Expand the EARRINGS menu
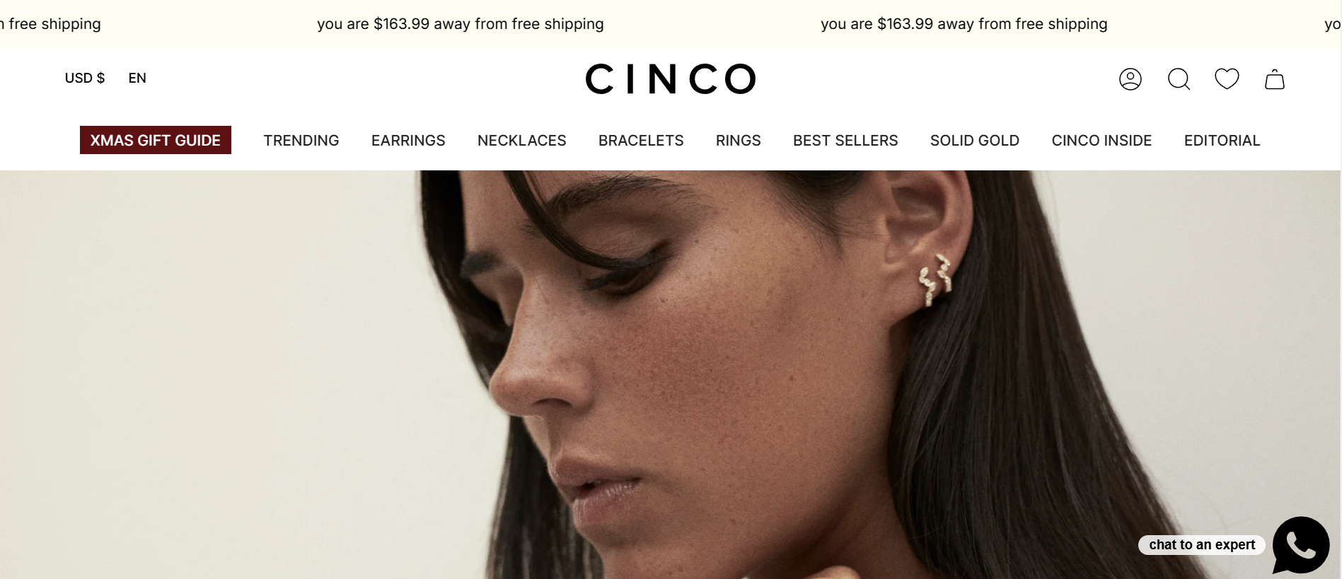This screenshot has width=1342, height=579. [x=408, y=140]
